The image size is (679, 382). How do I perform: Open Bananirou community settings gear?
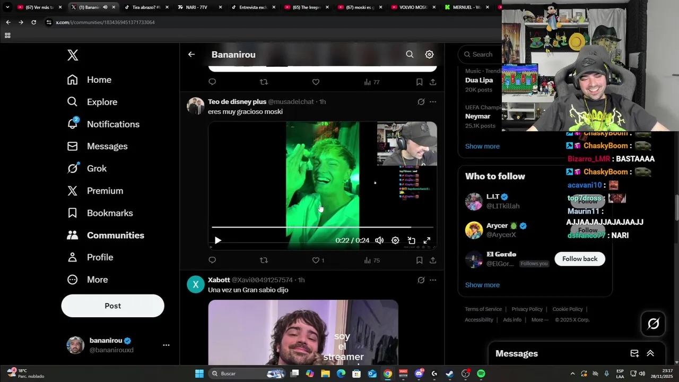(x=429, y=54)
